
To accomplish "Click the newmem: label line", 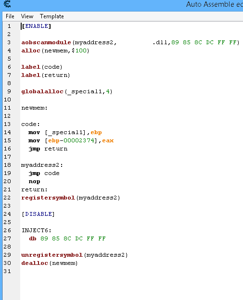I will coord(34,108).
